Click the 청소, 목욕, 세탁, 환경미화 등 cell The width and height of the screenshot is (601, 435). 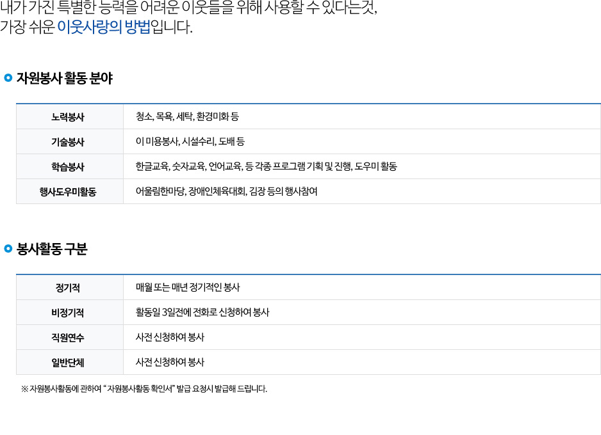[x=362, y=116]
